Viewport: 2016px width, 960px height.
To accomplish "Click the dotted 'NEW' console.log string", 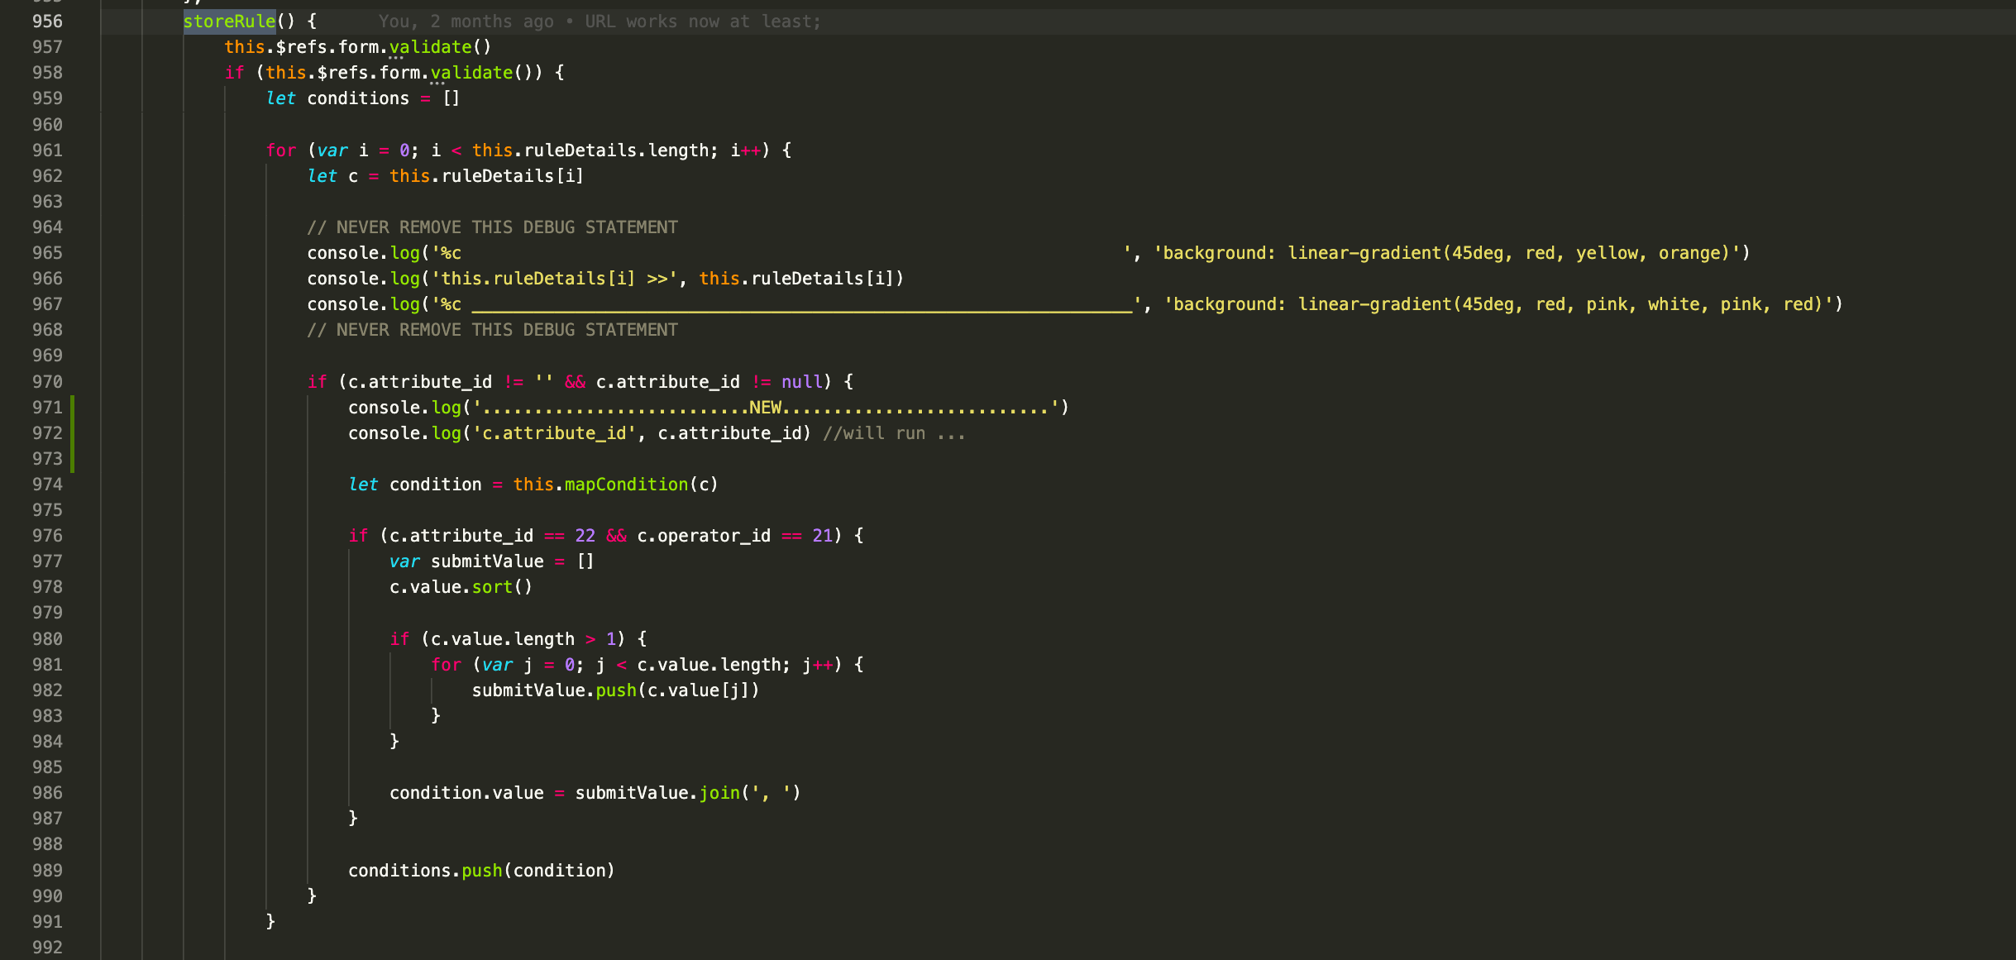I will 766,408.
